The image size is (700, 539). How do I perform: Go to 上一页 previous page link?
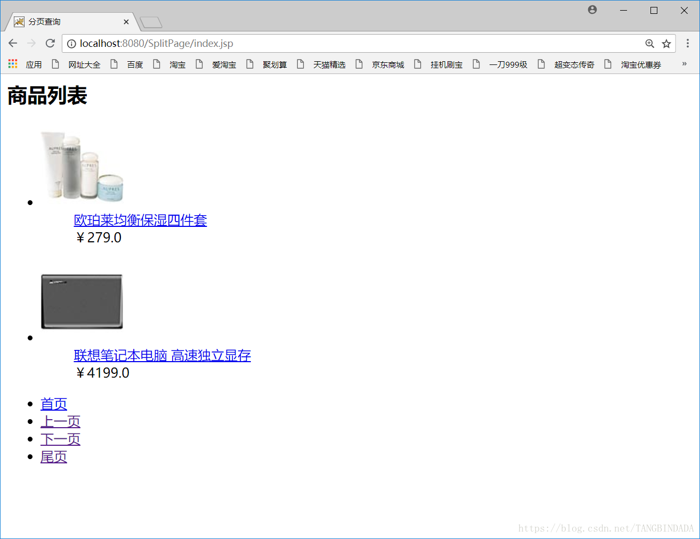(60, 421)
